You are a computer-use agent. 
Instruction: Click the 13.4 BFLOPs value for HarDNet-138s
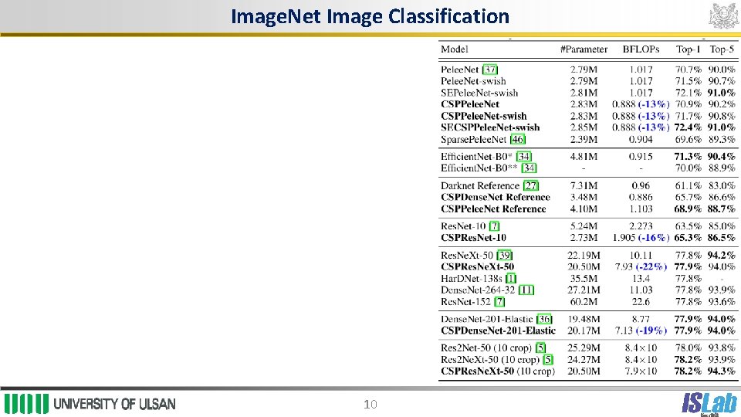[x=641, y=279]
